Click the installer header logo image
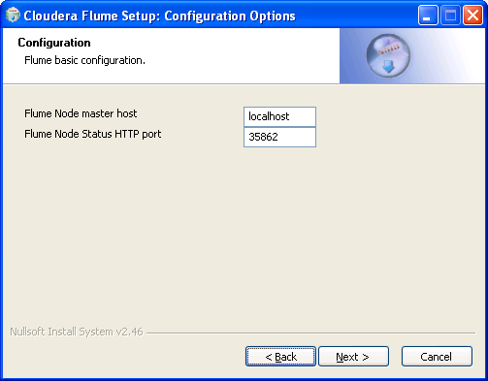 pyautogui.click(x=388, y=55)
